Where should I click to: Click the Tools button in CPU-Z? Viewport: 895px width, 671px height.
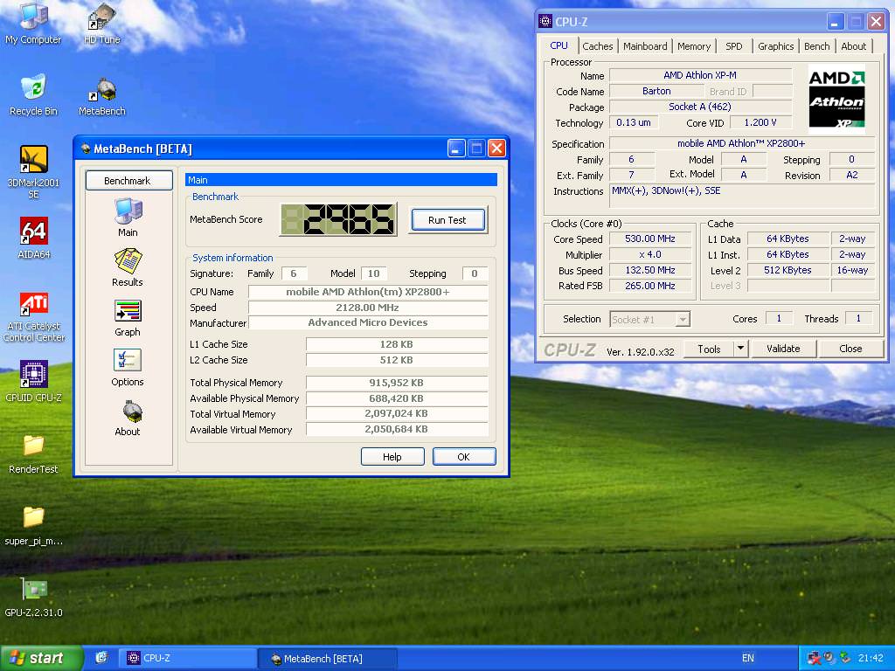coord(708,349)
